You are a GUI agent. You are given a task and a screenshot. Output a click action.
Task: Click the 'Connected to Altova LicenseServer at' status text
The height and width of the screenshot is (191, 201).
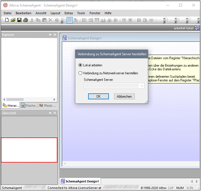[74, 188]
